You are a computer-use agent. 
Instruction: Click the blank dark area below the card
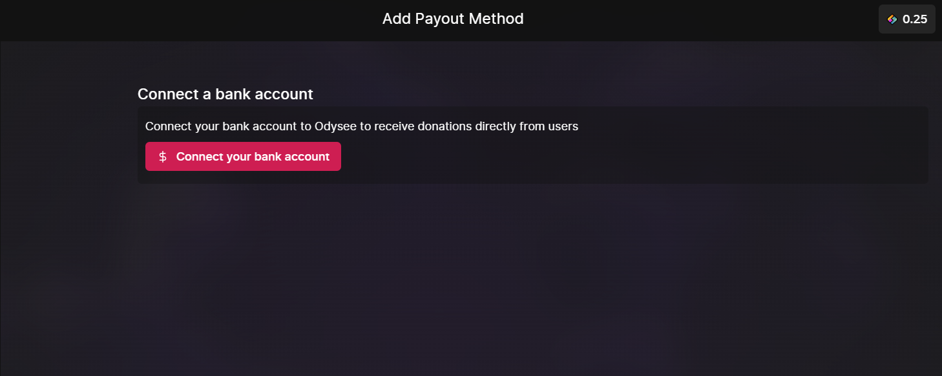click(x=470, y=277)
